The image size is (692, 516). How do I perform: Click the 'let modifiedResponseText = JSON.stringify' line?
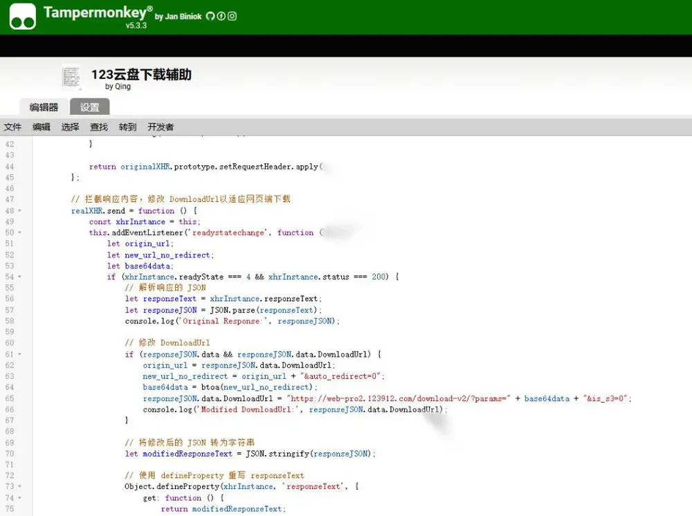[251, 454]
